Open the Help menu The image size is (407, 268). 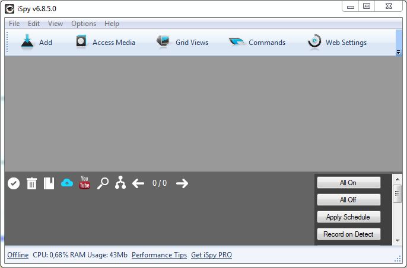pyautogui.click(x=112, y=24)
